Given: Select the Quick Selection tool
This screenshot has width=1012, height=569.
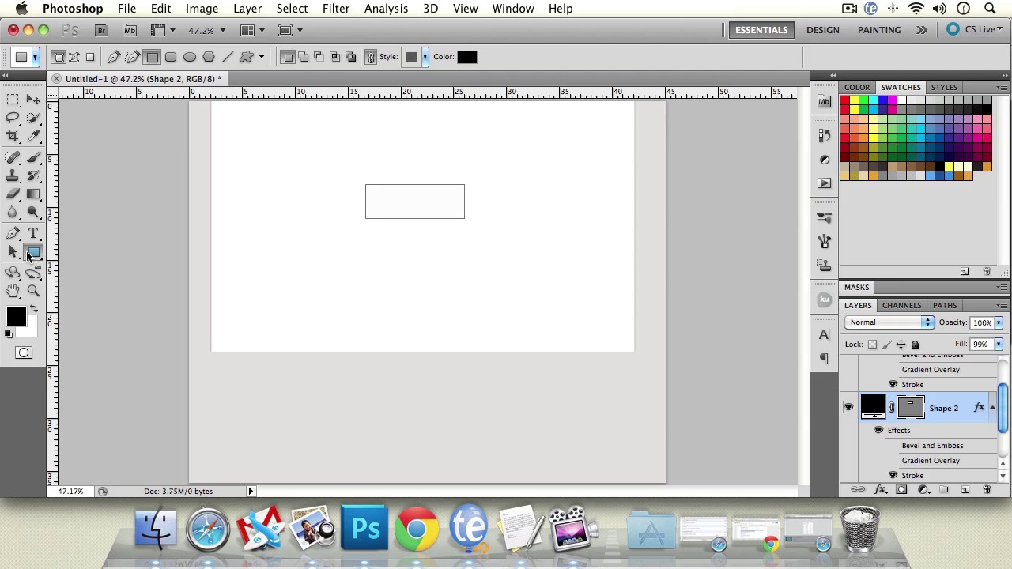Looking at the screenshot, I should click(33, 118).
